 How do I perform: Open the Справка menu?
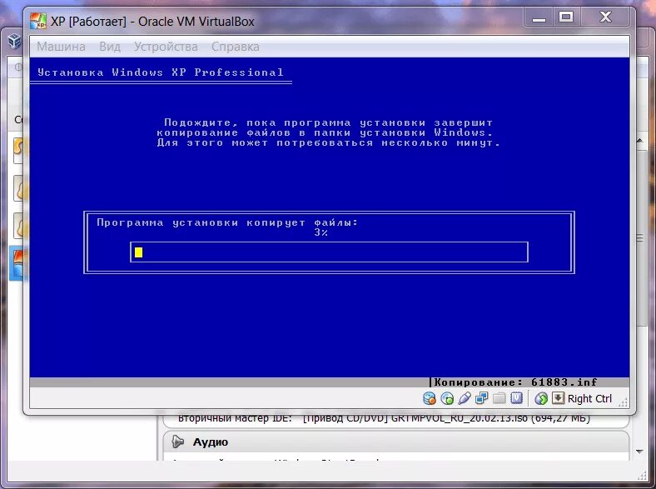(x=235, y=47)
